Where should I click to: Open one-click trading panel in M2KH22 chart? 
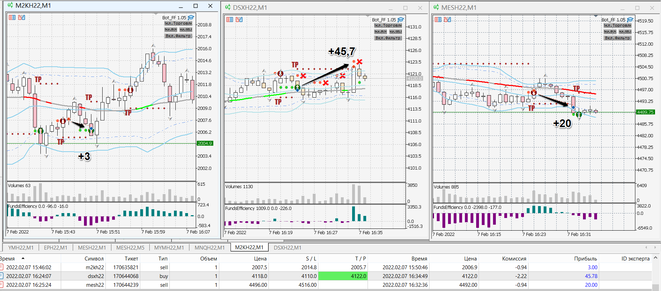pyautogui.click(x=12, y=17)
